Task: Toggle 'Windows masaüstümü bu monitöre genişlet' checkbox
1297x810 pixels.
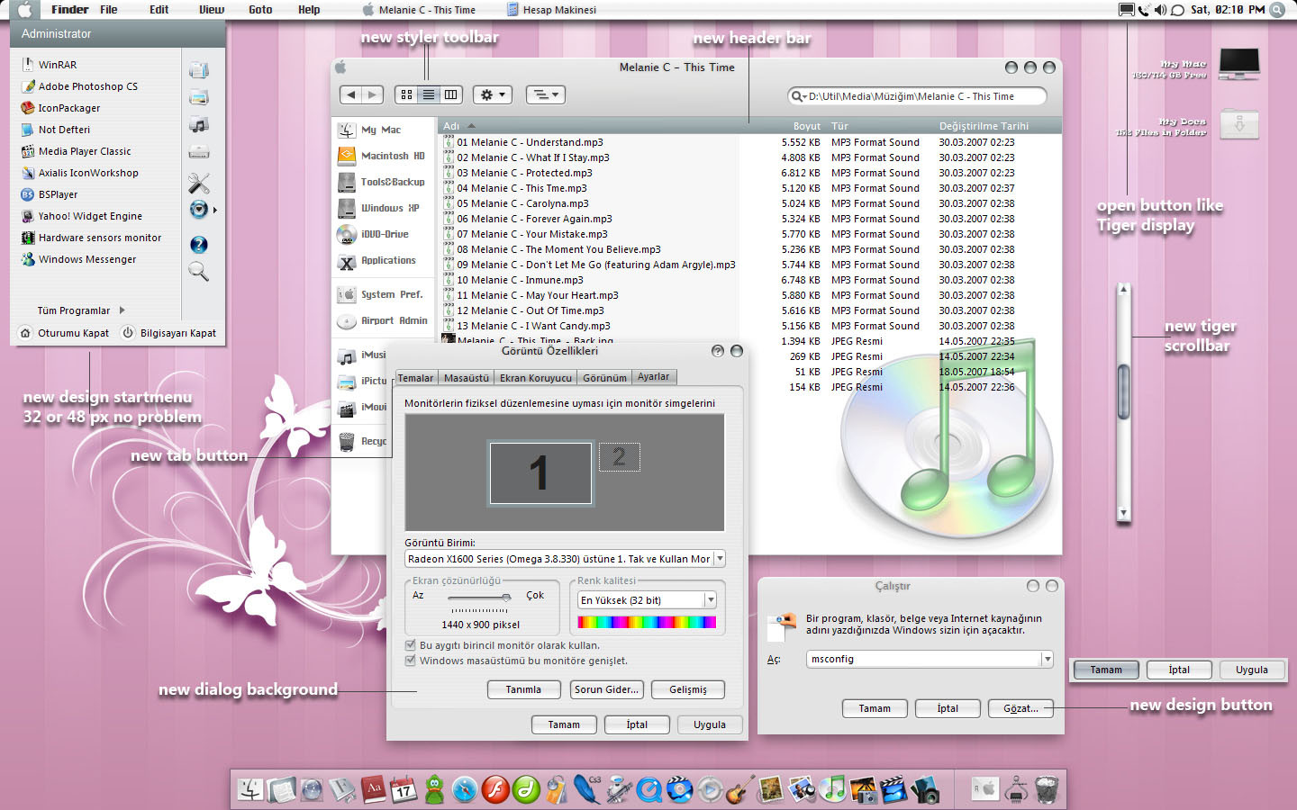Action: [x=411, y=661]
